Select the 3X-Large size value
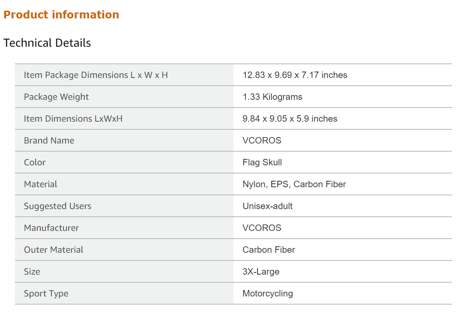Screen dimensions: 464x335 click(x=261, y=272)
